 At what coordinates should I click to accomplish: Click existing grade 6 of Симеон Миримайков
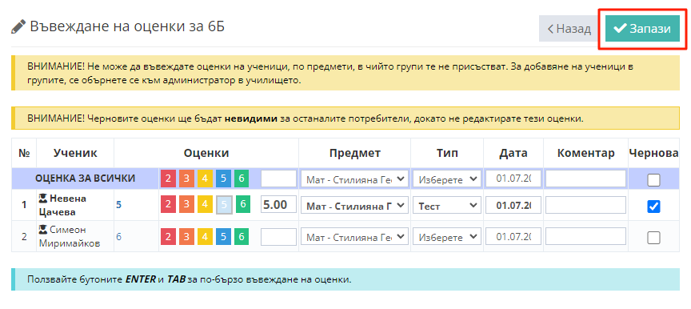pyautogui.click(x=118, y=237)
